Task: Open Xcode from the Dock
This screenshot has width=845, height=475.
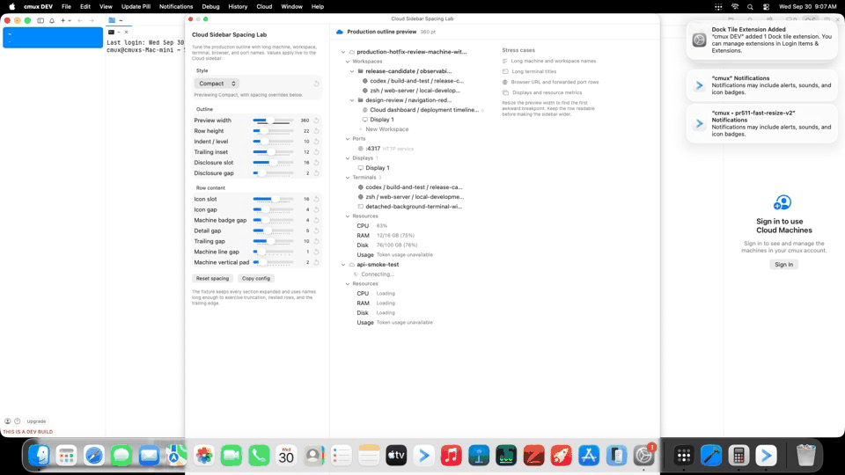Action: [711, 456]
